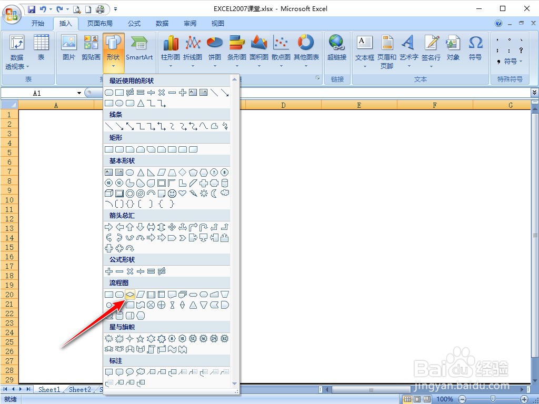Insert a hyperlink

(337, 48)
